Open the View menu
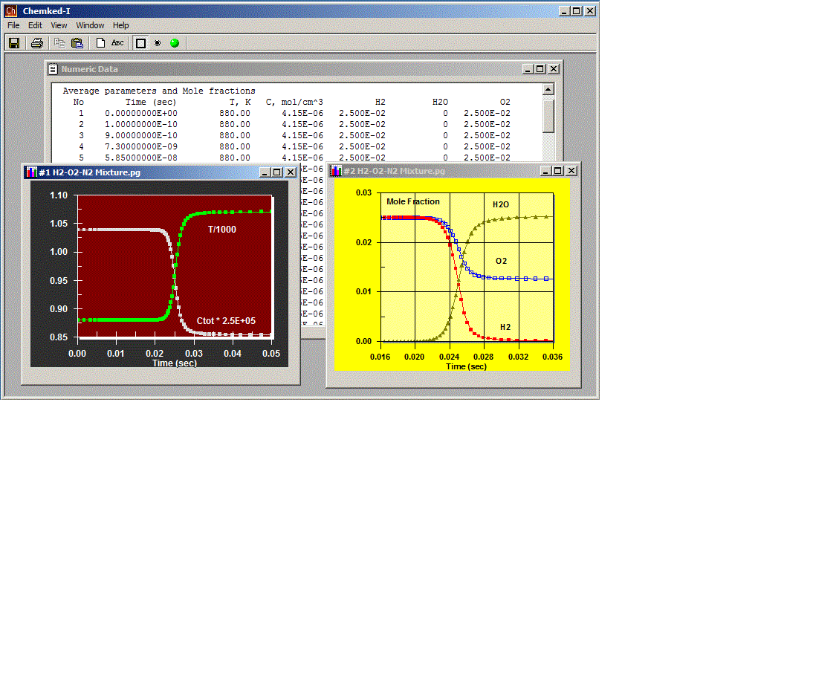Image resolution: width=839 pixels, height=674 pixels. click(59, 25)
